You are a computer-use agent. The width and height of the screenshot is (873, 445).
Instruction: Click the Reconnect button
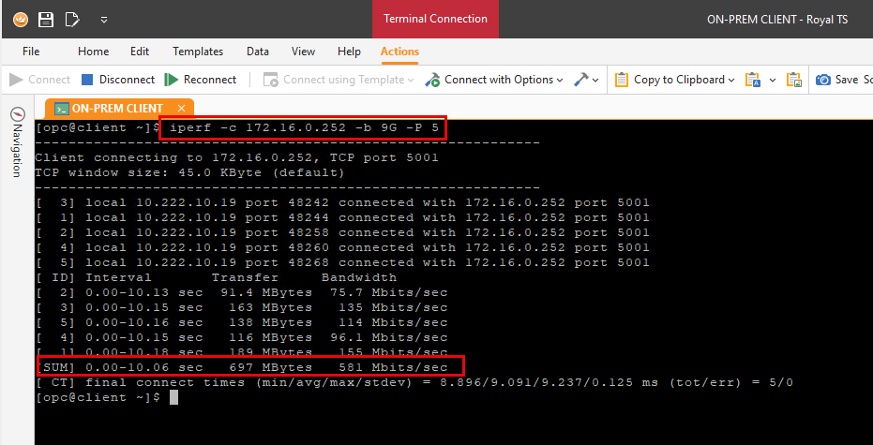(201, 80)
